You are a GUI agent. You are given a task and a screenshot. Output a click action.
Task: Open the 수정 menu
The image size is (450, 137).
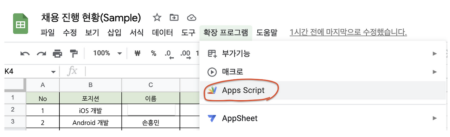tap(70, 33)
